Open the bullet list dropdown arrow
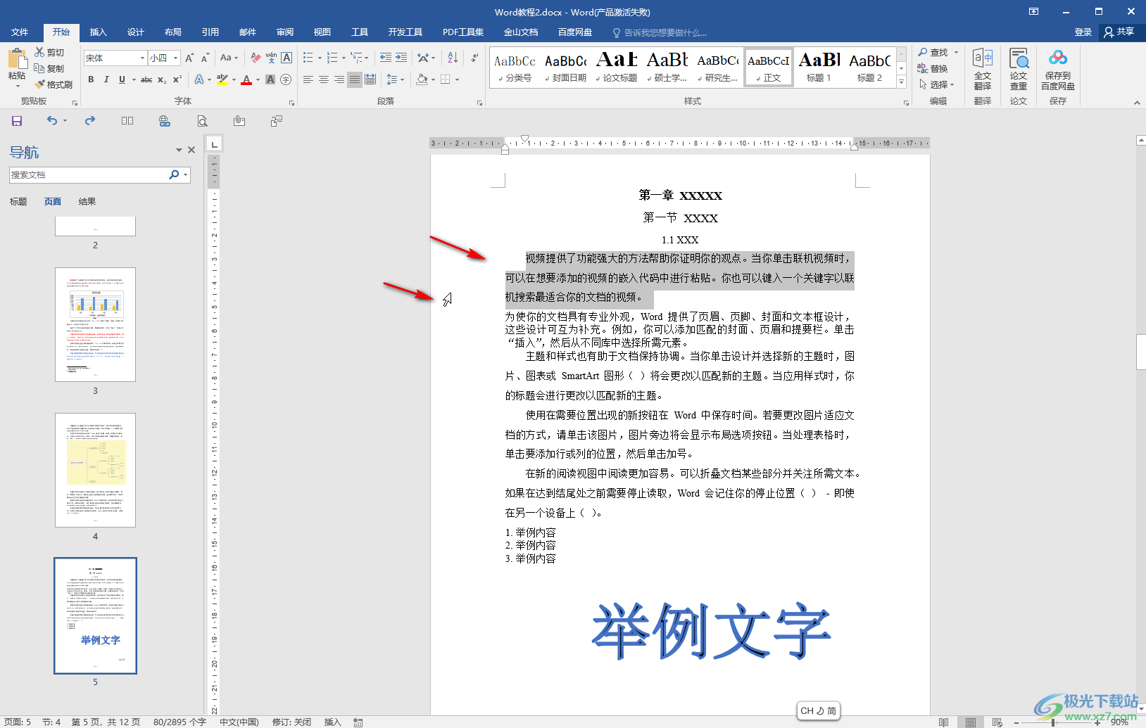This screenshot has width=1146, height=728. pyautogui.click(x=320, y=58)
